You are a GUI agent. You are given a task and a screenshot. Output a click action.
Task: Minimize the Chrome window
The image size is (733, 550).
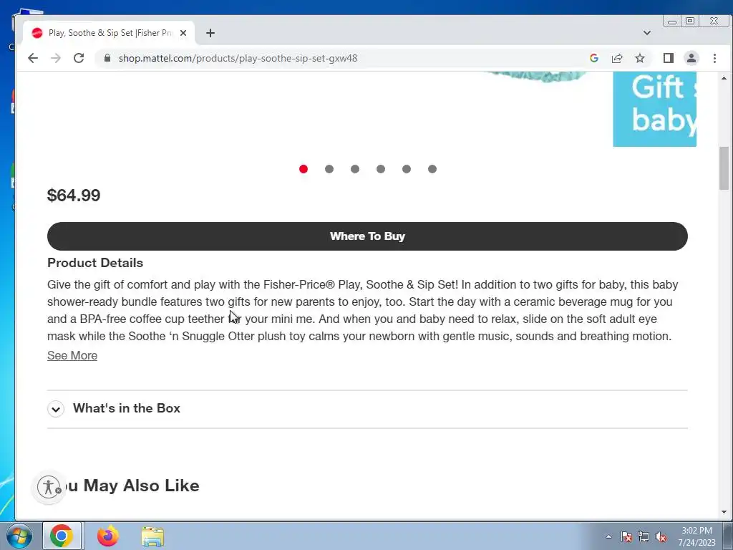(x=672, y=21)
